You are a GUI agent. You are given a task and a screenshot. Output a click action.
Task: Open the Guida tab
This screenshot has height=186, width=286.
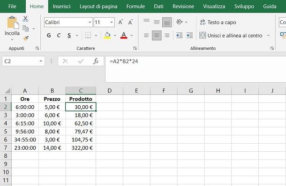pos(270,7)
